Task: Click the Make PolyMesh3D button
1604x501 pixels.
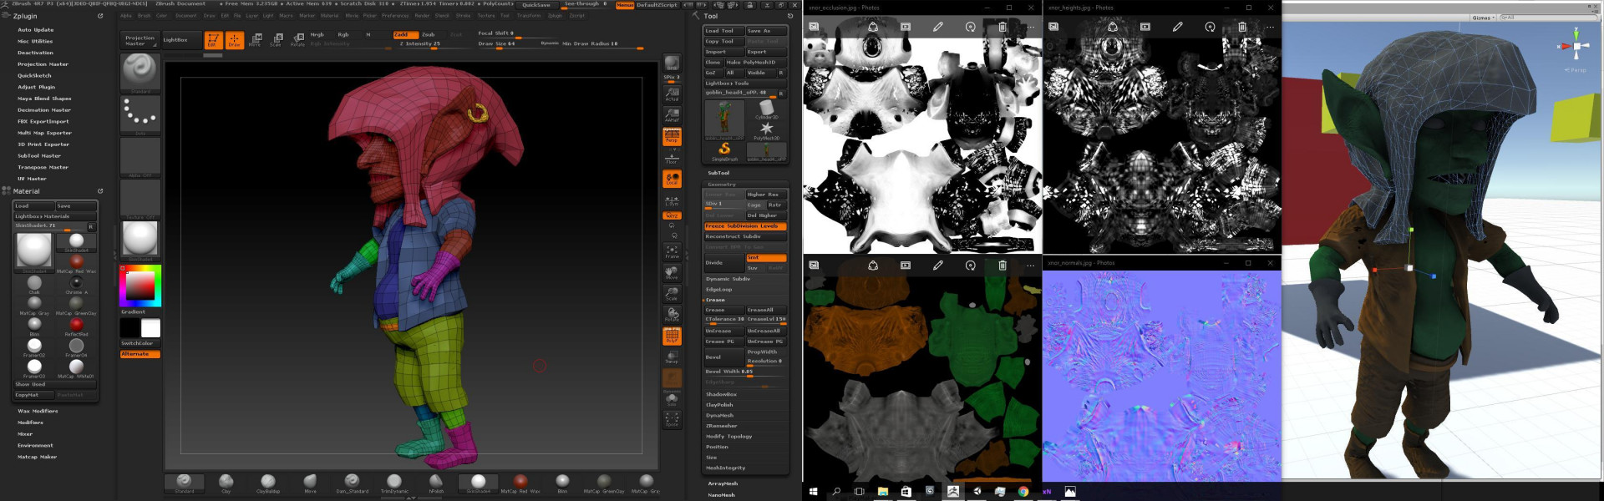Action: click(x=755, y=63)
